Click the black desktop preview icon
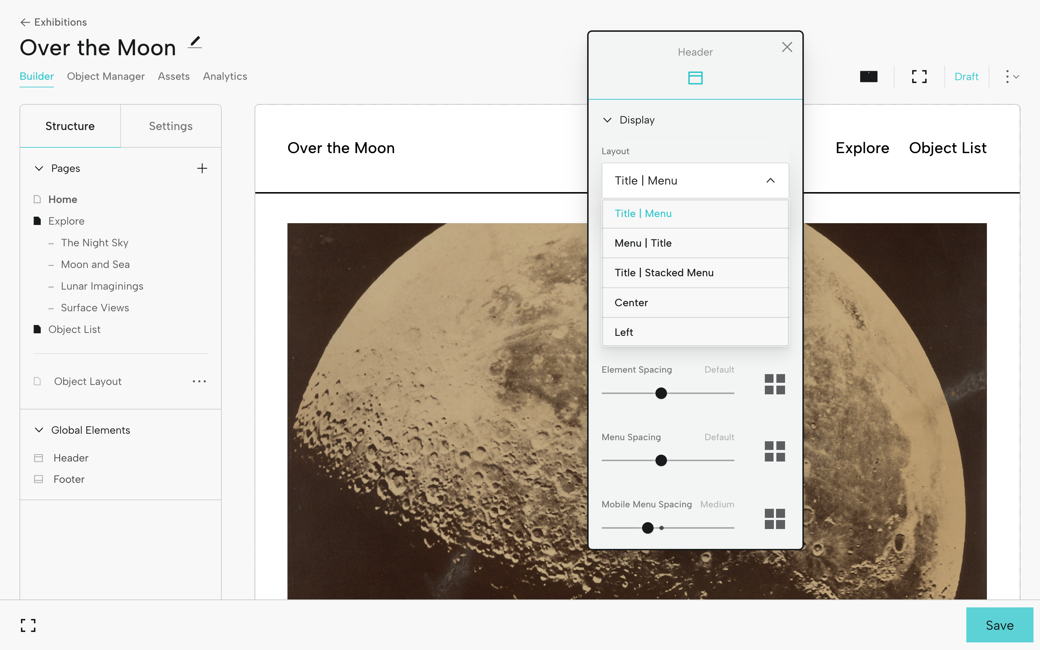This screenshot has width=1040, height=650. point(868,77)
